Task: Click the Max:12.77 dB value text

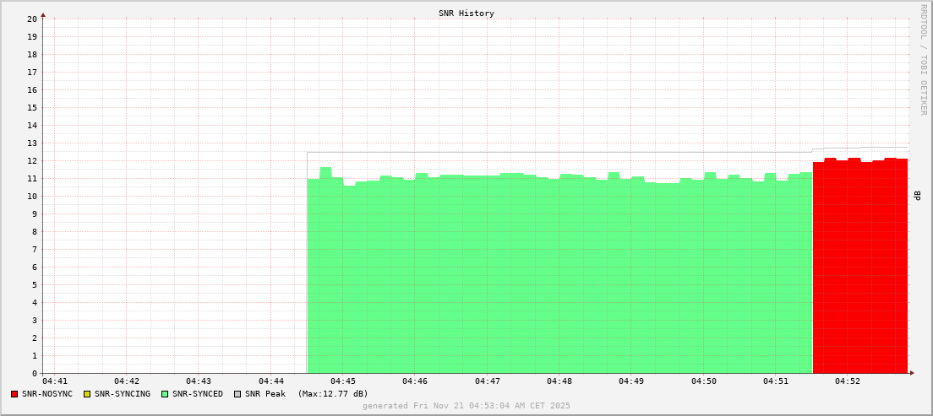Action: click(333, 394)
